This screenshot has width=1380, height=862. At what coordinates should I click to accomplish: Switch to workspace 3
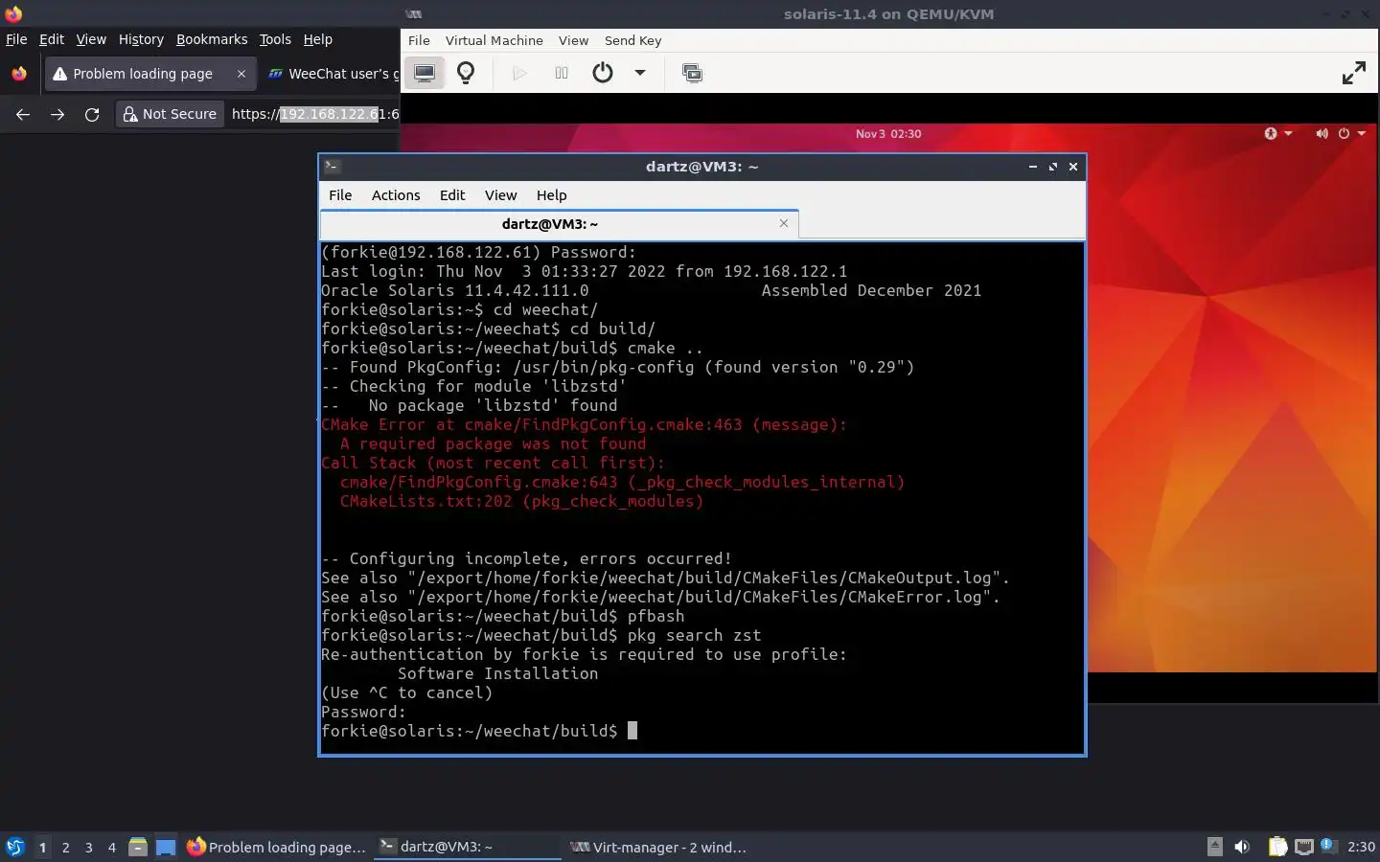[x=89, y=847]
